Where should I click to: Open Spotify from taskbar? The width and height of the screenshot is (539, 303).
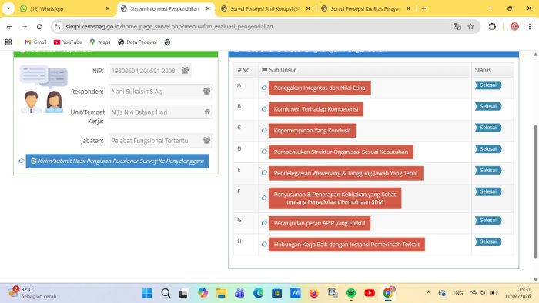351,293
